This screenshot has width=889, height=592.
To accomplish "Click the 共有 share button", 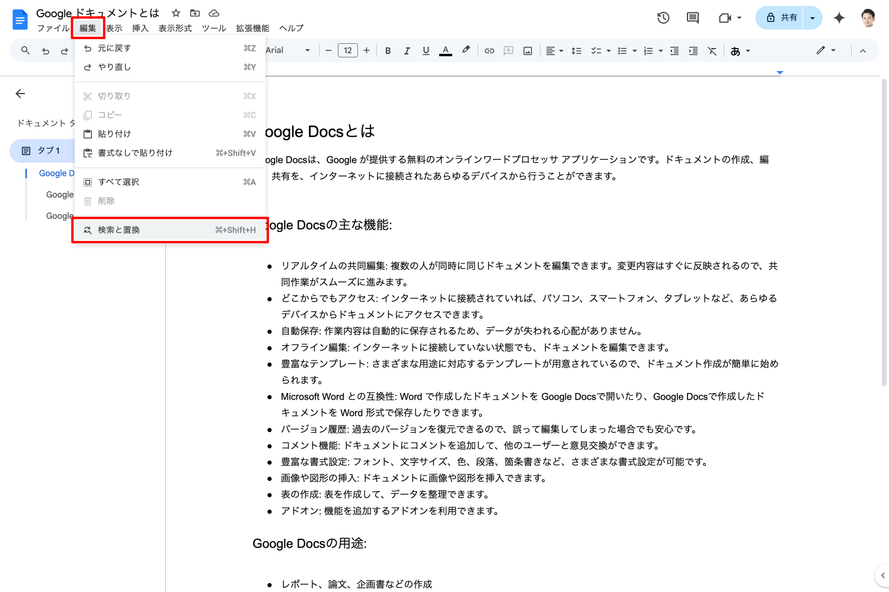I will point(780,18).
